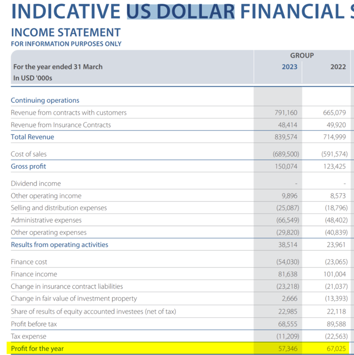This screenshot has width=354, height=355.
Task: Click Profit for the year value 57,346
Action: coord(288,348)
